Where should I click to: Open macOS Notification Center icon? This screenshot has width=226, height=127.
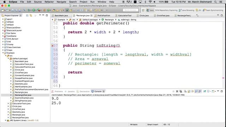coord(221,2)
